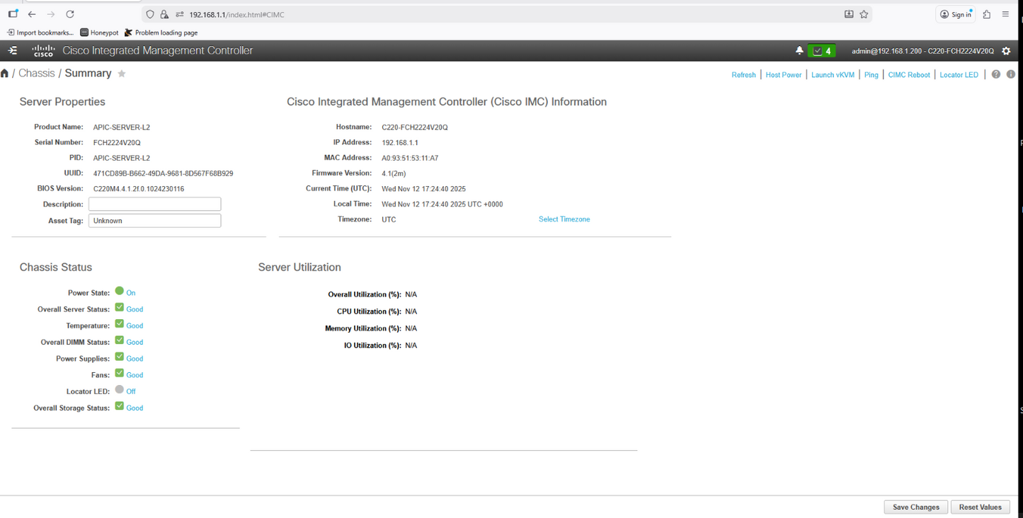Open Temperature Good status link

(135, 326)
